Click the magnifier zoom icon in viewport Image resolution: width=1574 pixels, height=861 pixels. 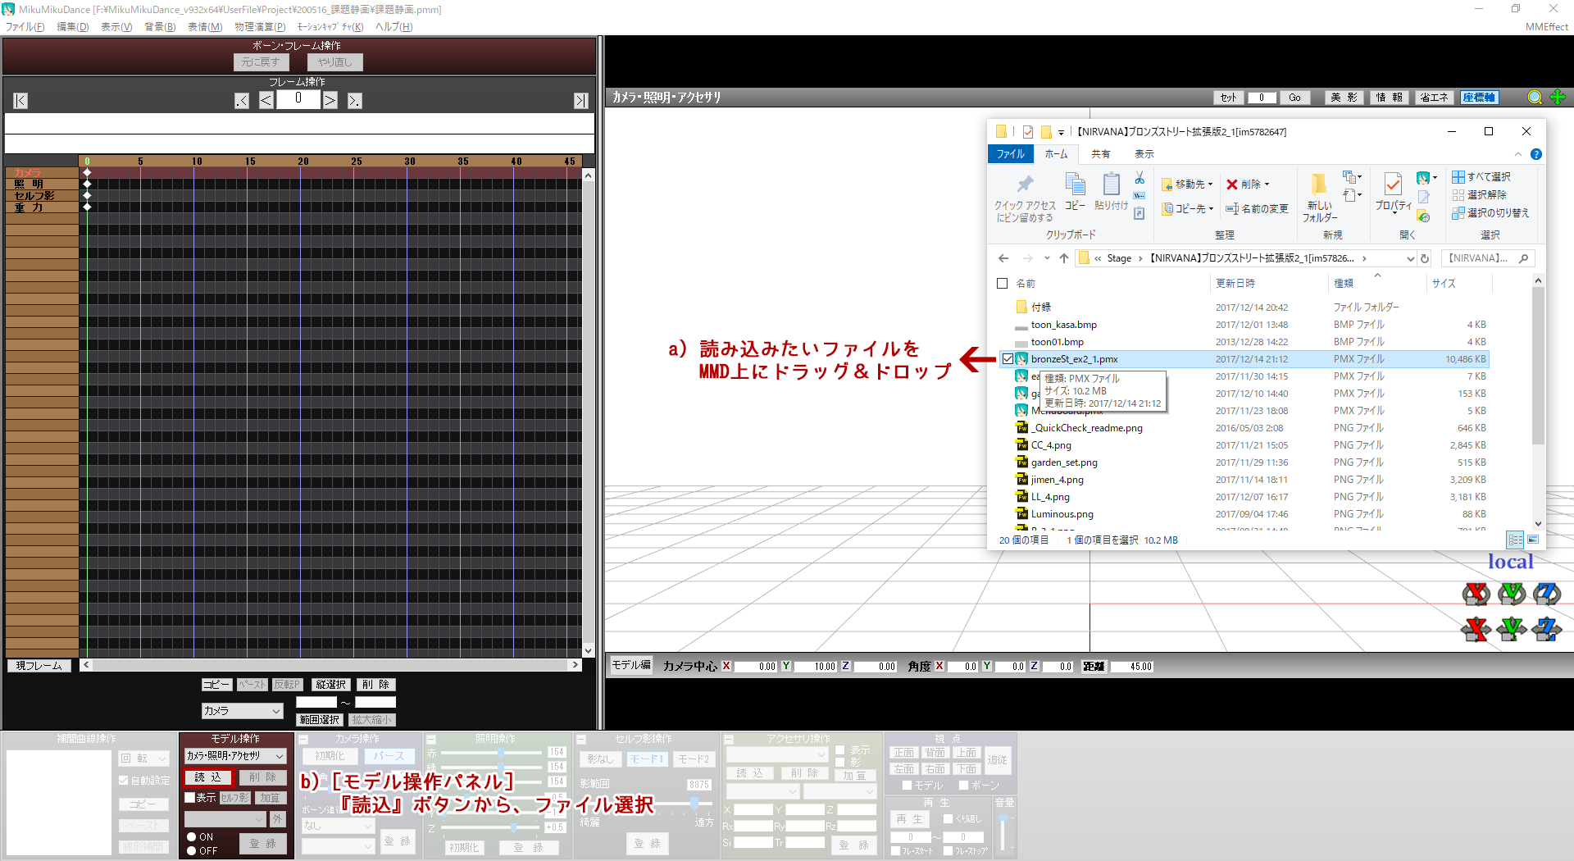(x=1535, y=98)
